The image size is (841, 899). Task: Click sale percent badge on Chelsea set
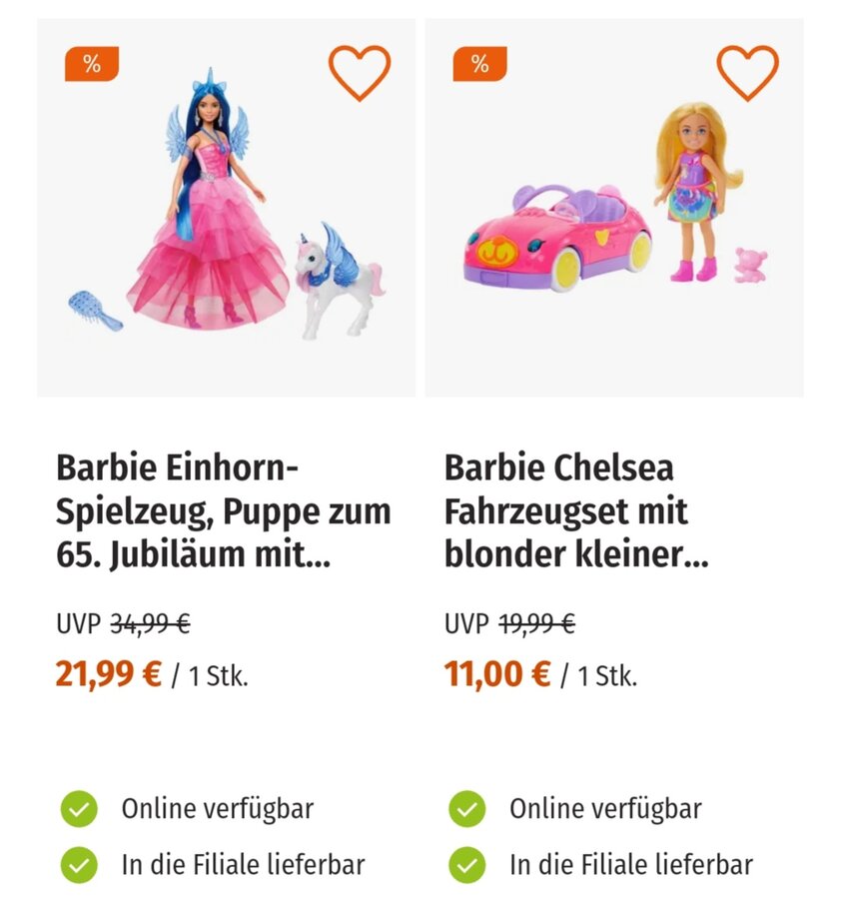480,65
